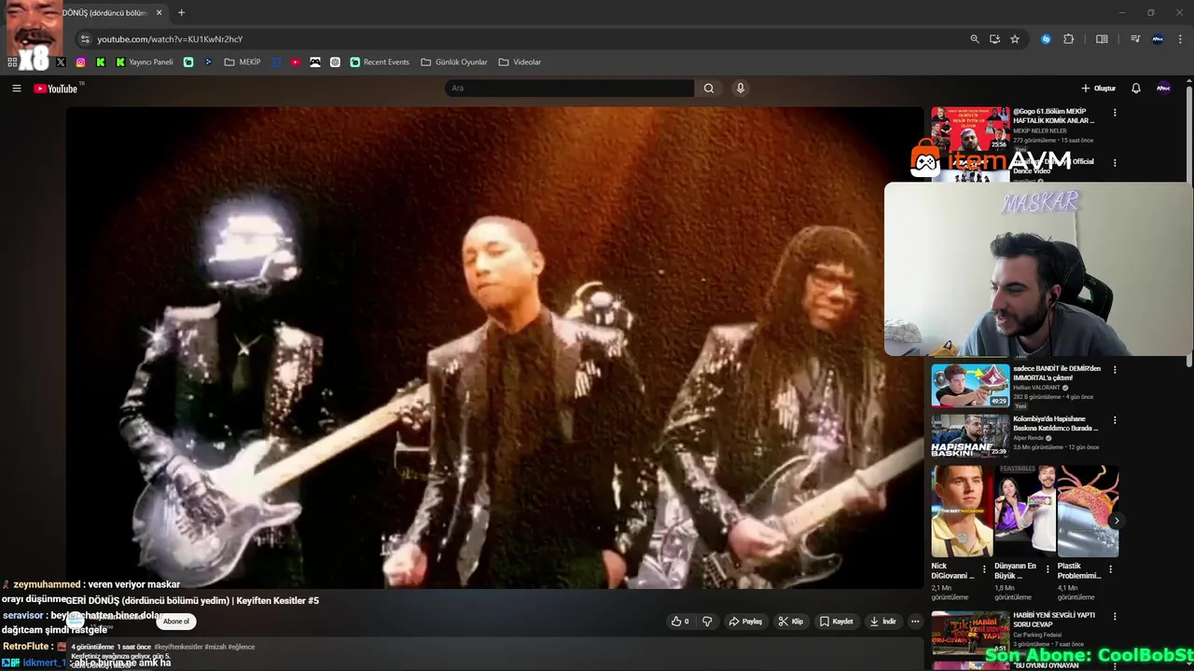
Task: Open the Recent Events bookmark
Action: click(x=380, y=62)
